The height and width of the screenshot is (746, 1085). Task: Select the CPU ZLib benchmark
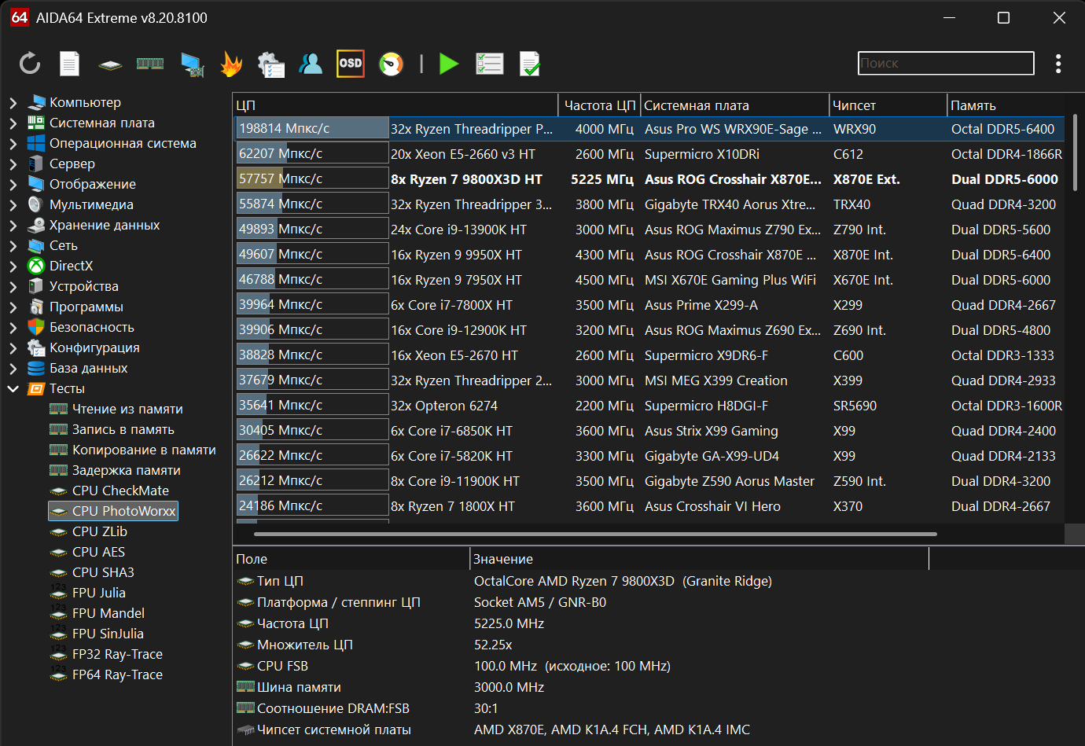[x=99, y=531]
